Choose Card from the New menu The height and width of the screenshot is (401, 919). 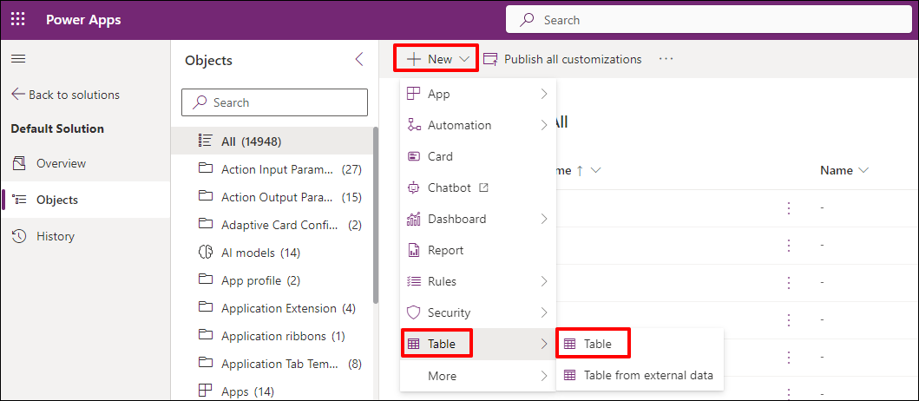(477, 156)
